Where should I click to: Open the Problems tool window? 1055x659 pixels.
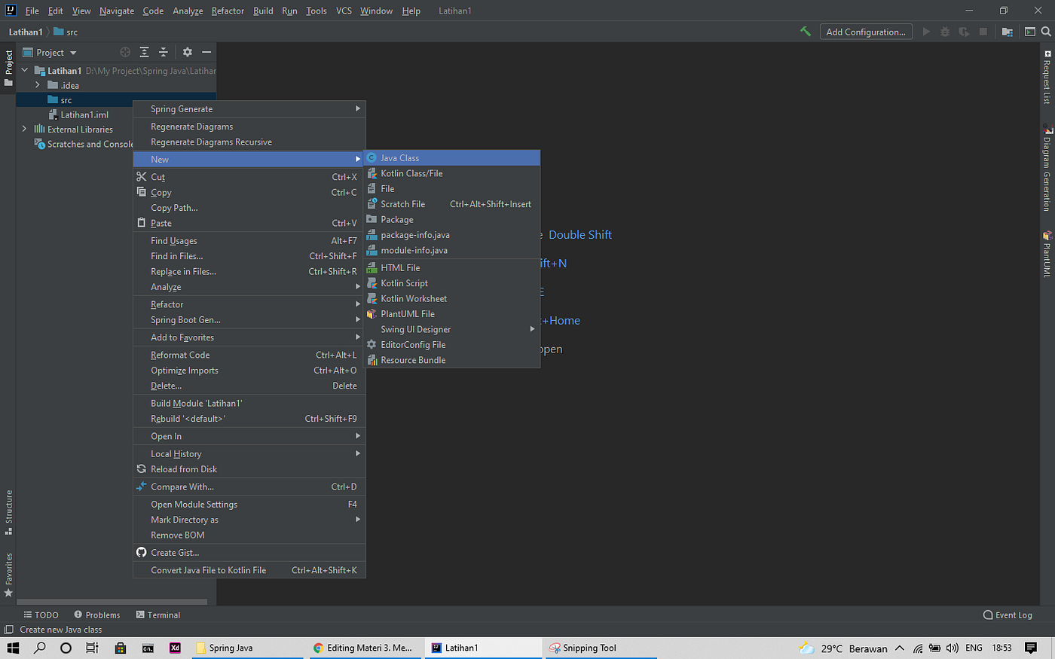tap(97, 615)
